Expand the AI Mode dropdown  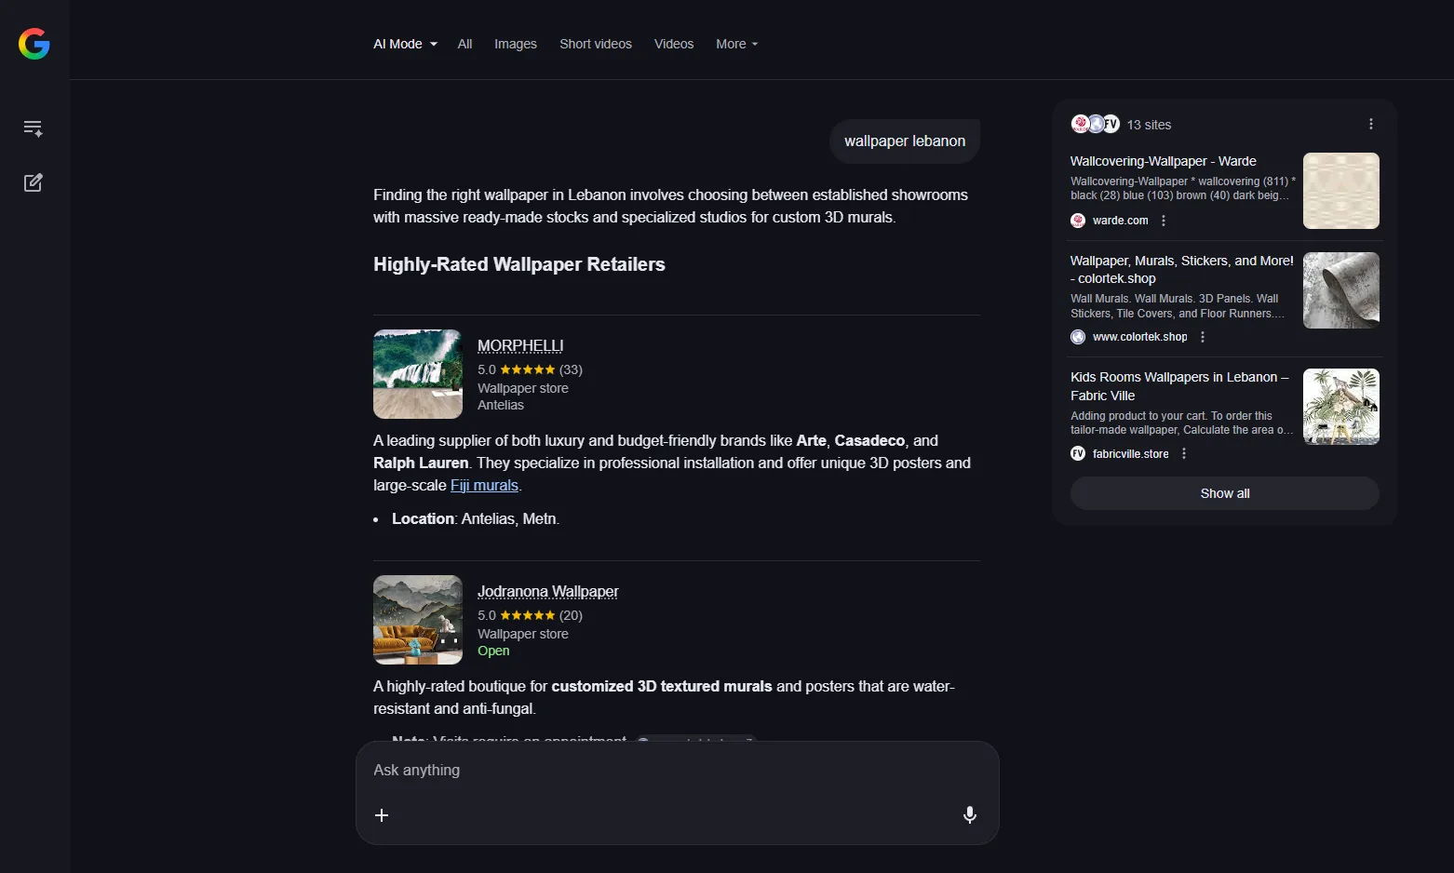tap(405, 44)
